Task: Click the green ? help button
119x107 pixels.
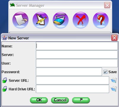Action: pyautogui.click(x=81, y=100)
